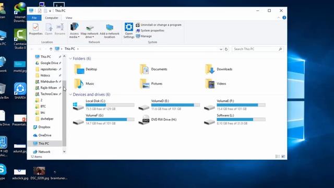The width and height of the screenshot is (334, 188).
Task: Choose Add a network location
Action: 110,30
